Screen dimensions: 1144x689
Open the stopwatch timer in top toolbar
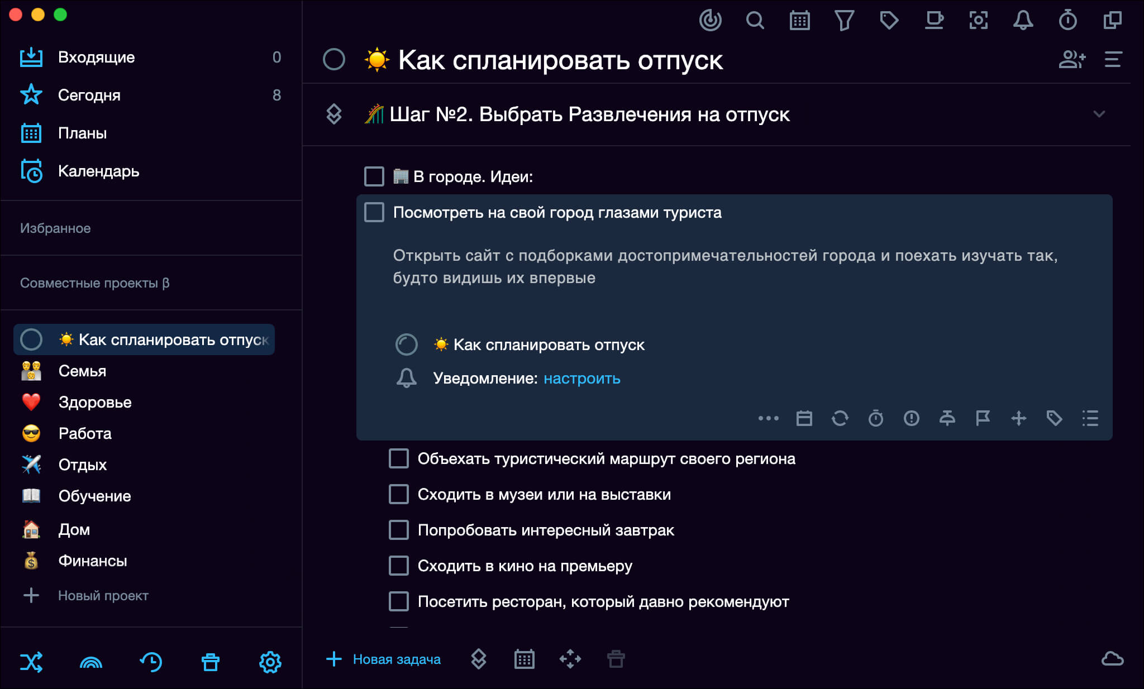(x=1067, y=21)
